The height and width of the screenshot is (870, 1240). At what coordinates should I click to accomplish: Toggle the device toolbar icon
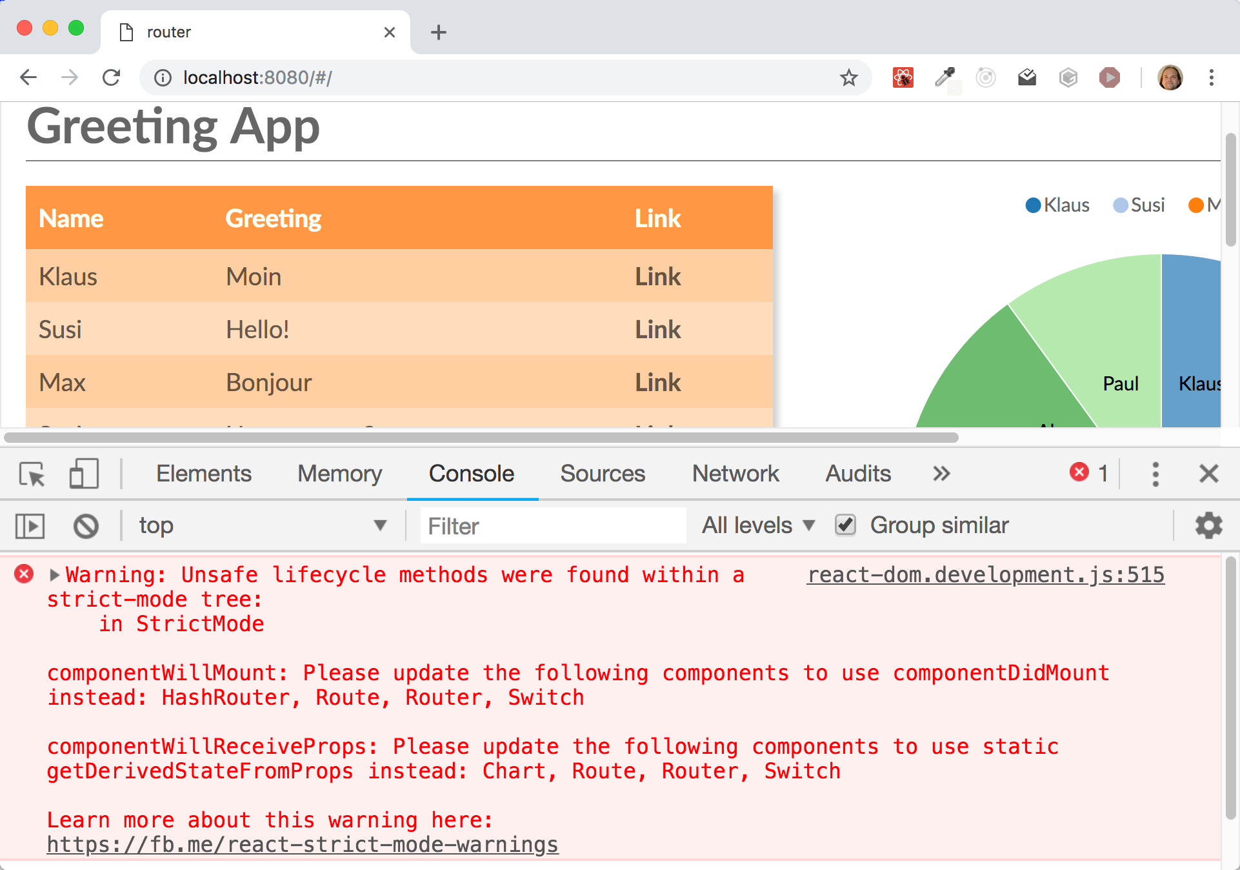click(84, 474)
